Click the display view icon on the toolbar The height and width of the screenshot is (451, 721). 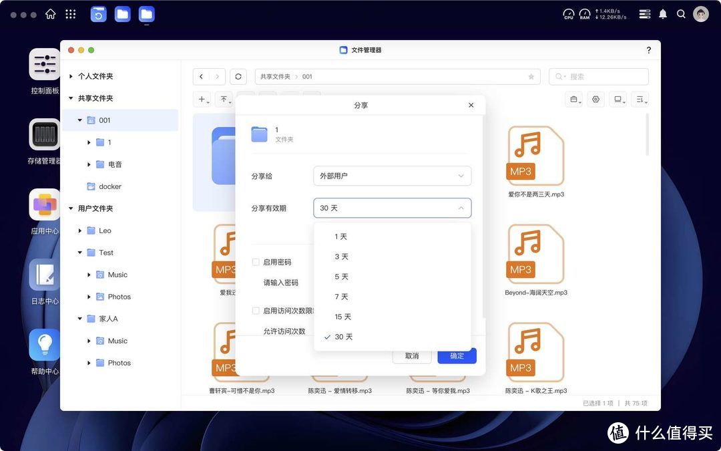[618, 99]
